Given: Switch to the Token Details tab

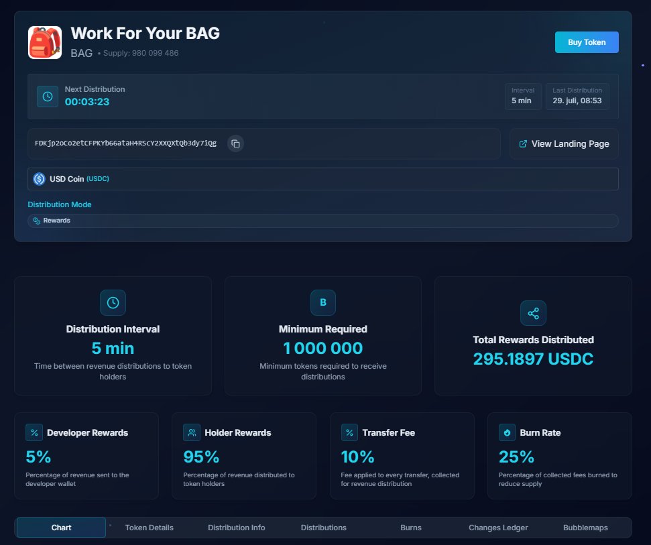Looking at the screenshot, I should click(149, 528).
